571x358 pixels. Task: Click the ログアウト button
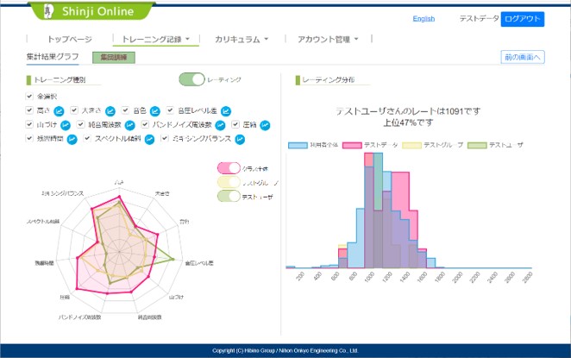coord(523,19)
